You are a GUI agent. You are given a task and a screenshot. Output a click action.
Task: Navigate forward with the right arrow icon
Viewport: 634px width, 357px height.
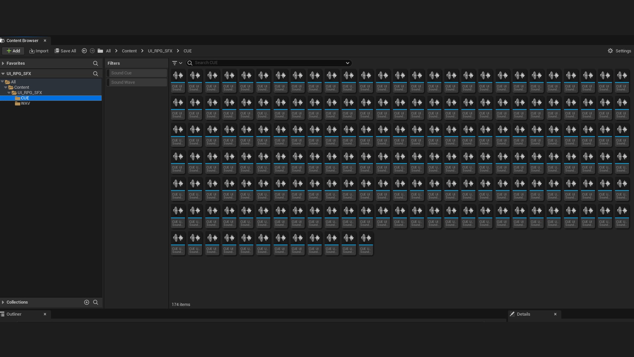click(92, 51)
